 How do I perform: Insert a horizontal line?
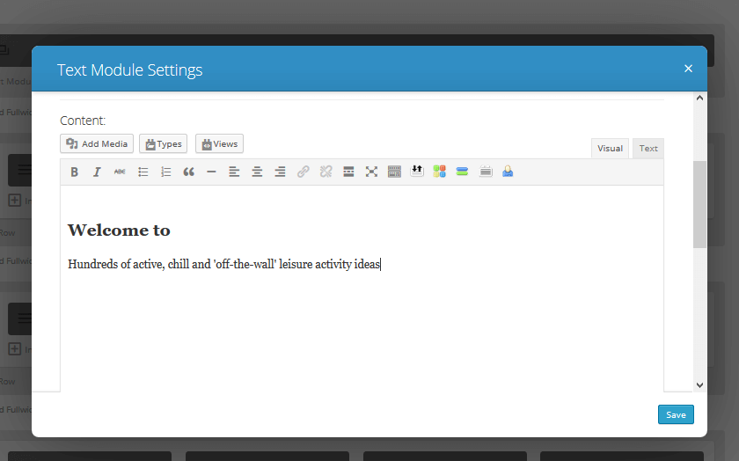click(x=211, y=172)
